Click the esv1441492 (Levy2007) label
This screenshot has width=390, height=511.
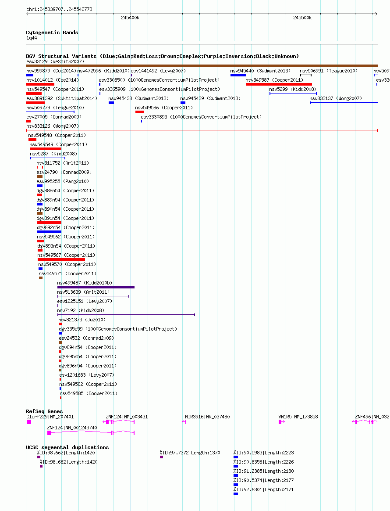tap(158, 71)
